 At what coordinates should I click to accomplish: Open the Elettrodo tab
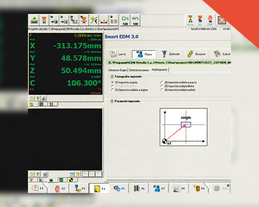click(x=171, y=54)
